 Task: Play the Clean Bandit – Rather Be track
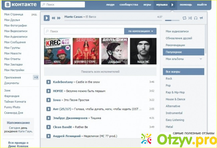48,127
